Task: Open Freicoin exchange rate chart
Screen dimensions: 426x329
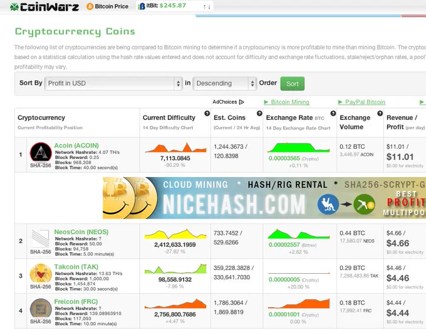Action: tap(298, 303)
